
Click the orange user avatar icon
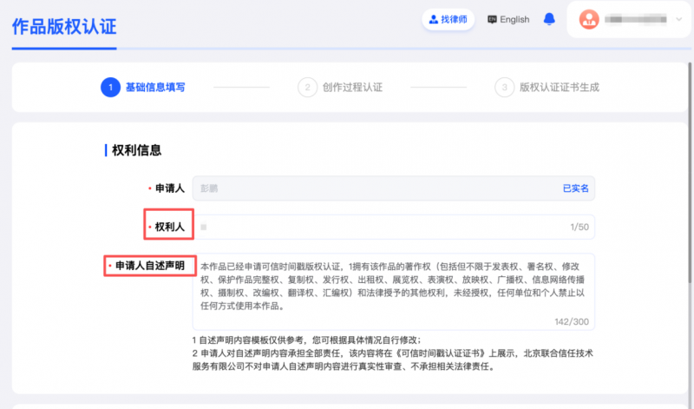[x=589, y=19]
